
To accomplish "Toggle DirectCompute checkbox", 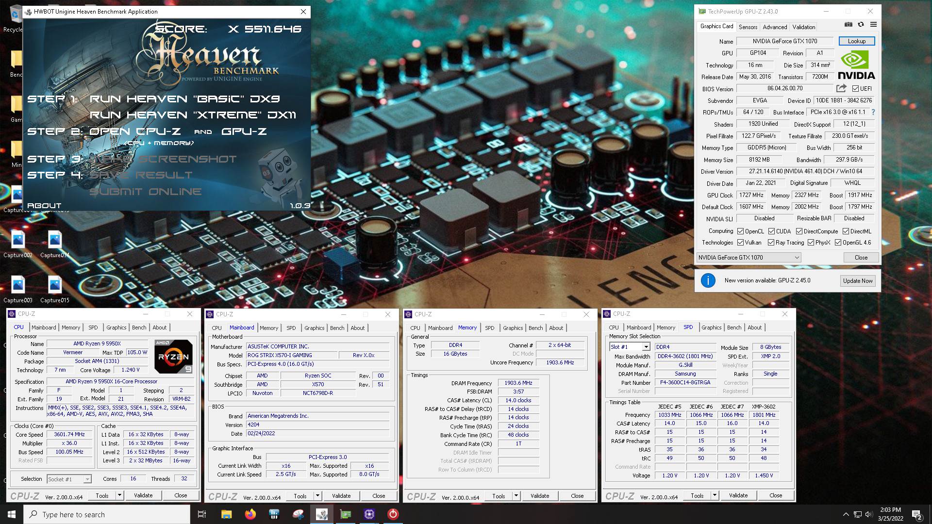I will pos(799,231).
